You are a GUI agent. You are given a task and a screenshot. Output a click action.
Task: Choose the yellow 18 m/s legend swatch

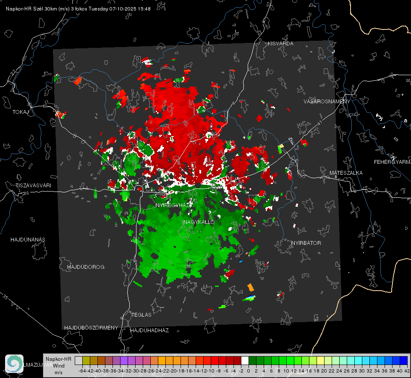(321, 360)
